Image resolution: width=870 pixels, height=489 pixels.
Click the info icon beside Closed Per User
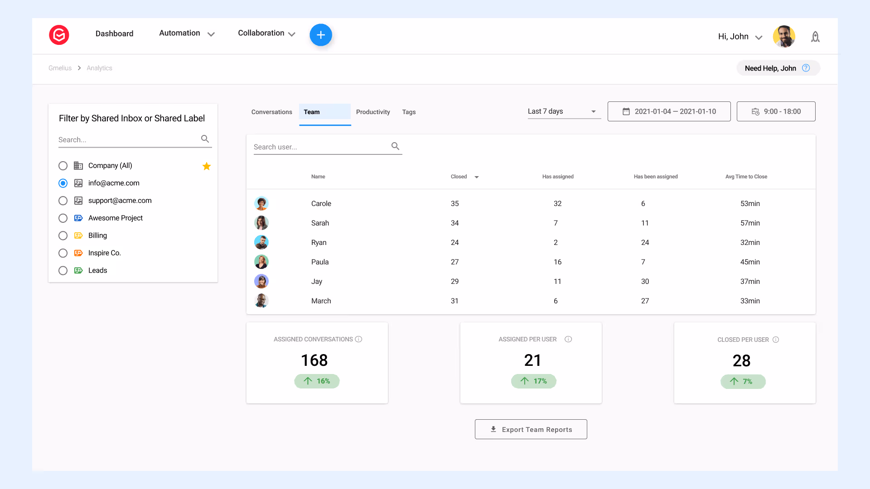[x=776, y=340]
